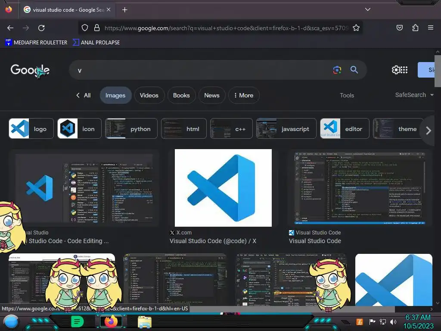
Task: Filter images by the logo chip
Action: coord(31,128)
